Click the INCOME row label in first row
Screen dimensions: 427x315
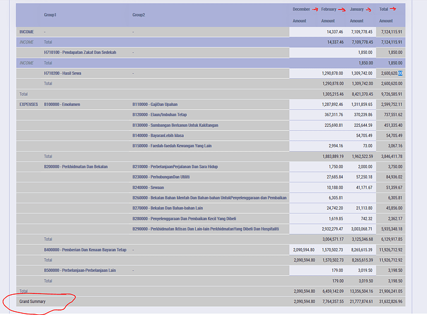27,31
